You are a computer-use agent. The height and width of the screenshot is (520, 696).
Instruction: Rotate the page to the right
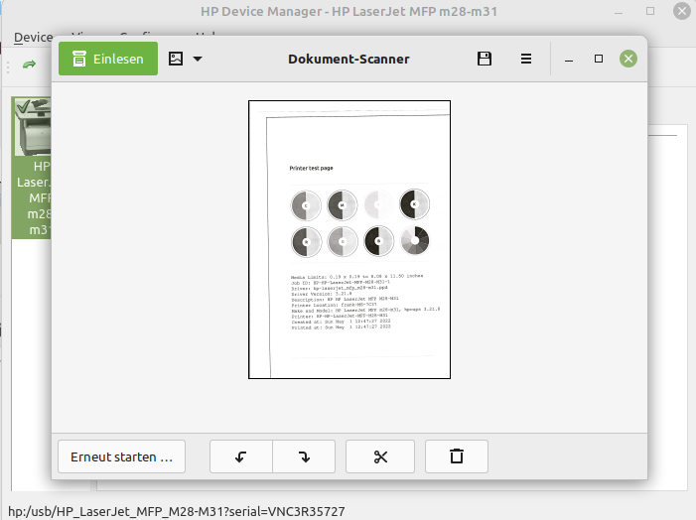[304, 456]
